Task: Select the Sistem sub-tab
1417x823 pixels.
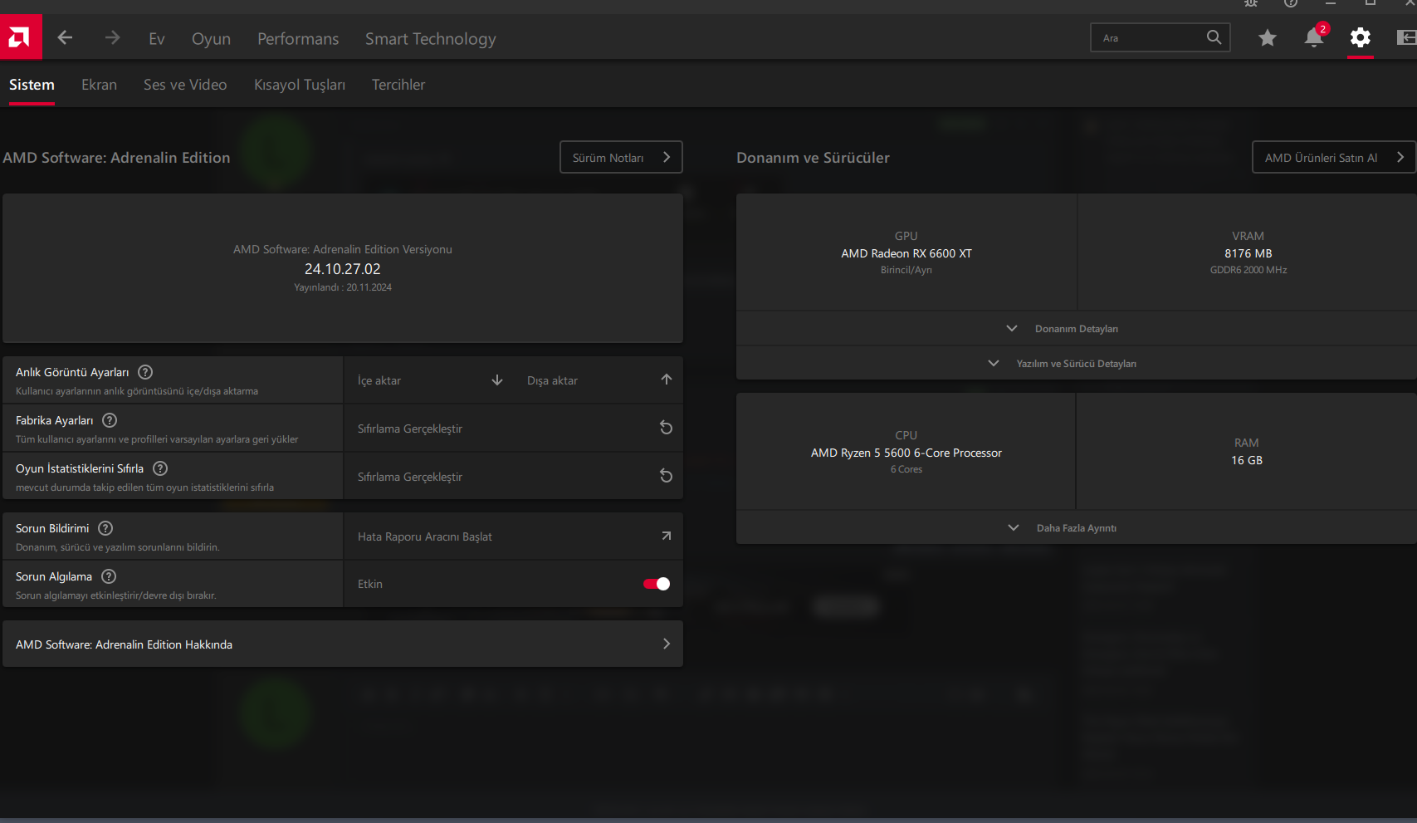Action: point(32,85)
